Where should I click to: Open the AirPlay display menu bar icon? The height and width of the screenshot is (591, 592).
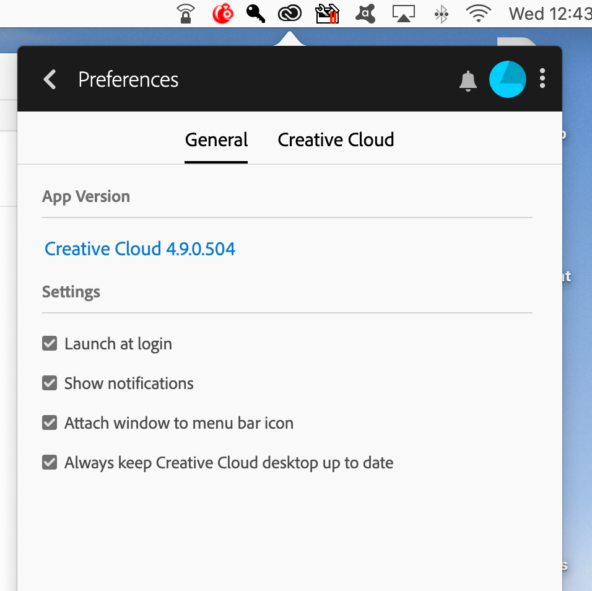coord(404,14)
